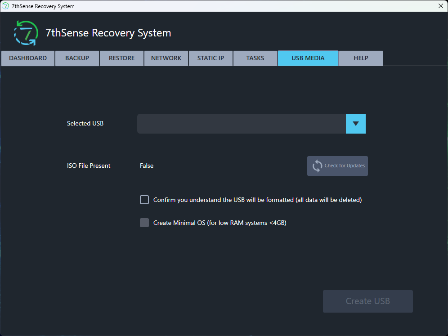Click the 'Selected USB' label
448x336 pixels.
85,123
